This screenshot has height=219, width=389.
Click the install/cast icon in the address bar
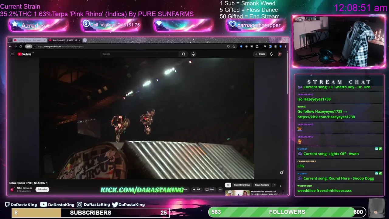click(229, 47)
